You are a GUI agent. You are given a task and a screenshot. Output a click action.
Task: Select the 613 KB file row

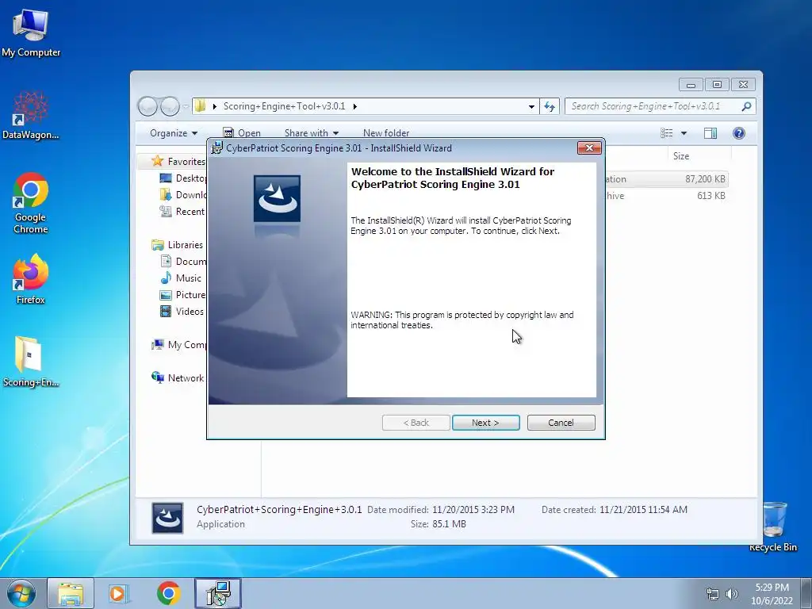(666, 196)
